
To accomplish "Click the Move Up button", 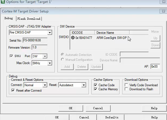I will (155, 38).
